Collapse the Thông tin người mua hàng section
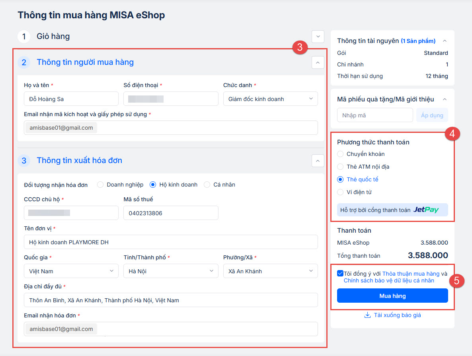472x356 pixels. click(318, 62)
